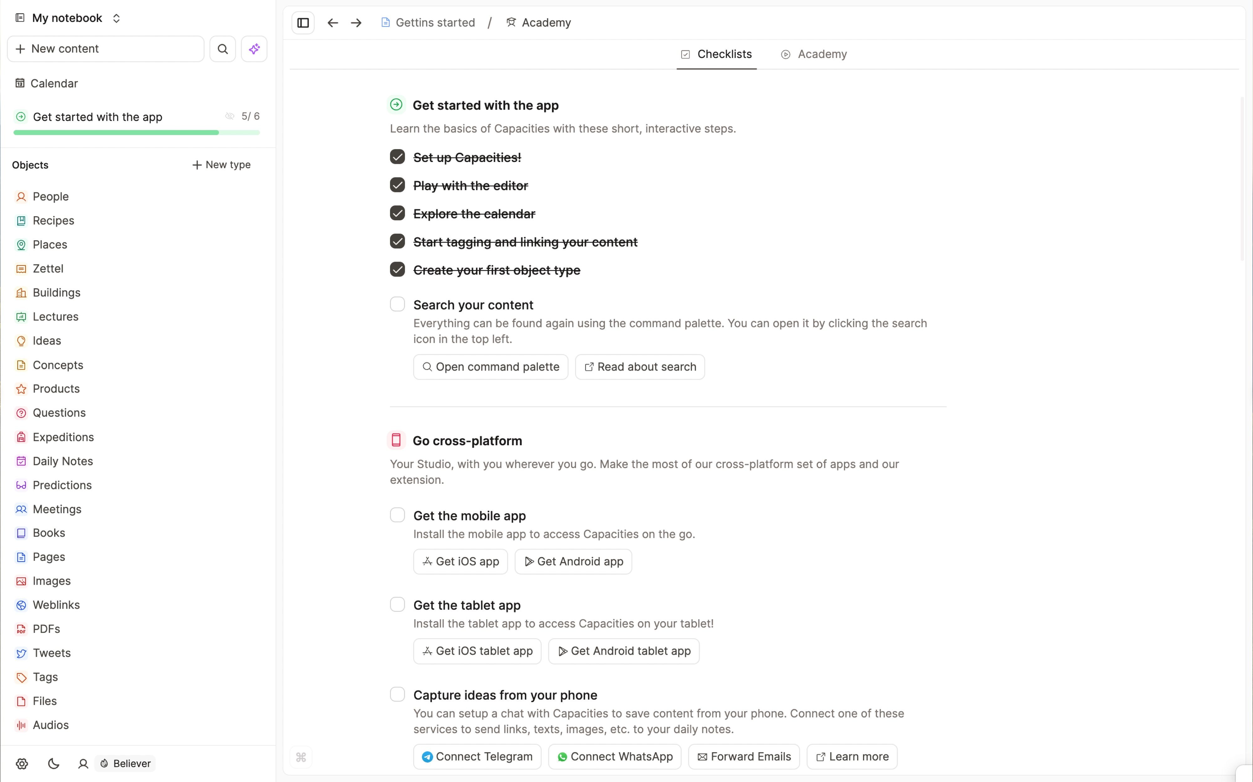Screen dimensions: 1253x782
Task: Click Open command palette button
Action: point(490,367)
